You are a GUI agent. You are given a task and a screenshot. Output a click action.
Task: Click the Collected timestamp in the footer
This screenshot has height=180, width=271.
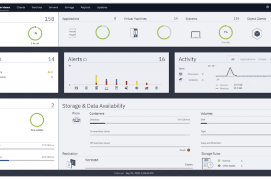tap(134, 173)
